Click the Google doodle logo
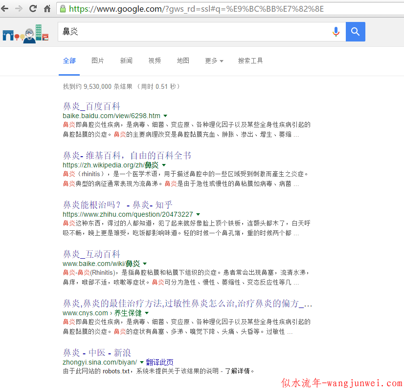The width and height of the screenshot is (404, 388). pos(25,34)
